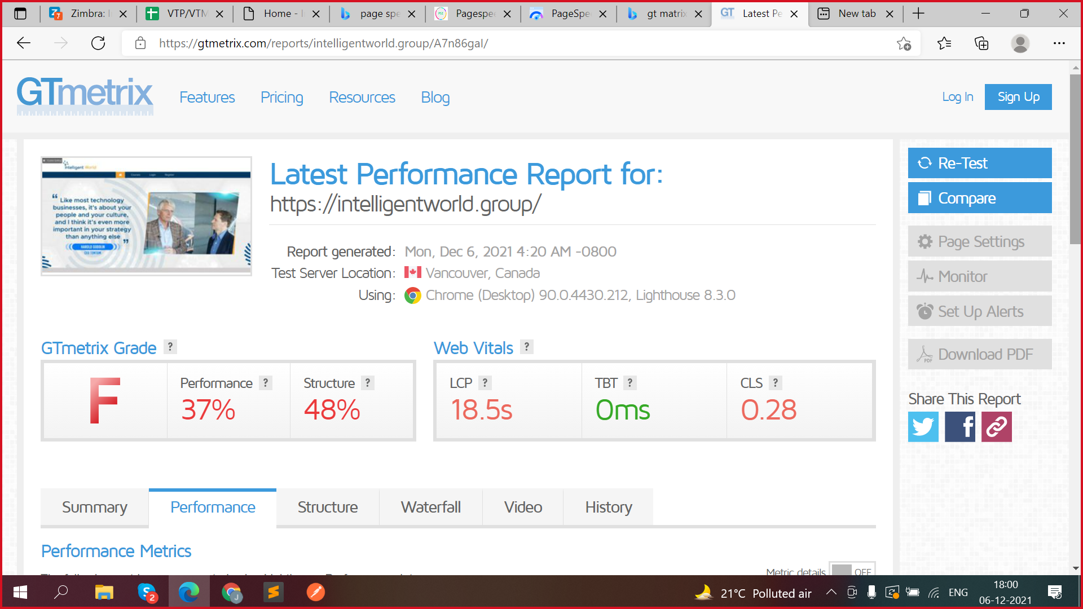Open the History tab
The width and height of the screenshot is (1083, 609).
click(x=609, y=507)
